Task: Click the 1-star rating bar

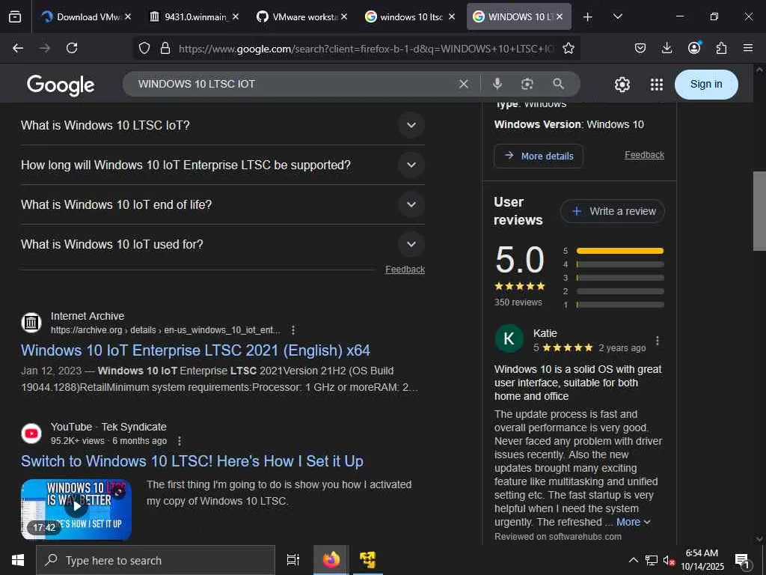Action: (620, 305)
